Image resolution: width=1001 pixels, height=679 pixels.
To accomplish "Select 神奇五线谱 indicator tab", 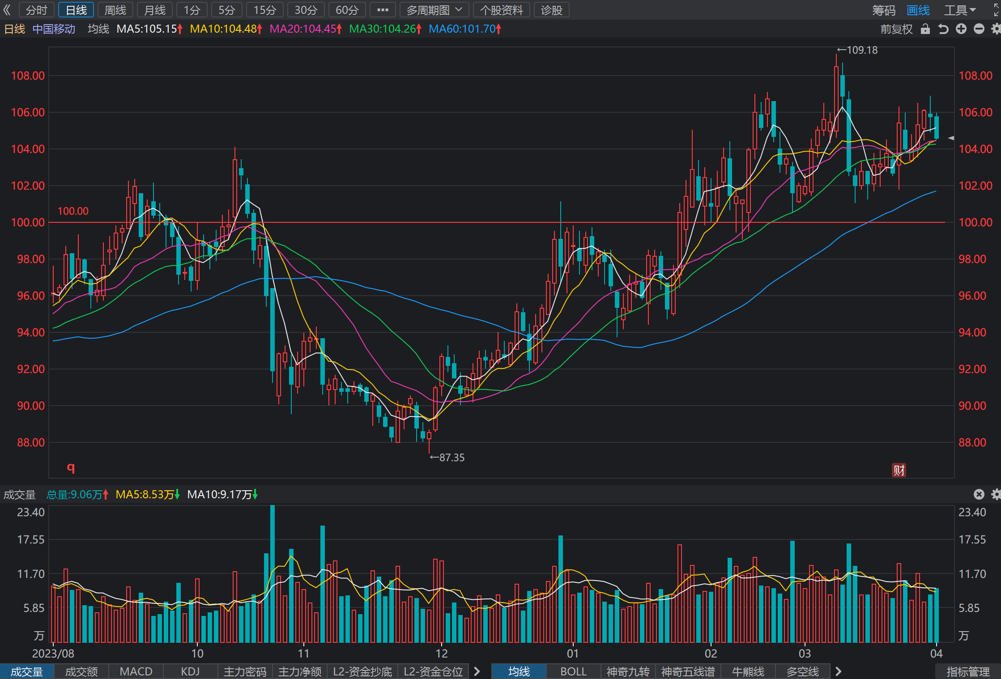I will click(x=688, y=671).
